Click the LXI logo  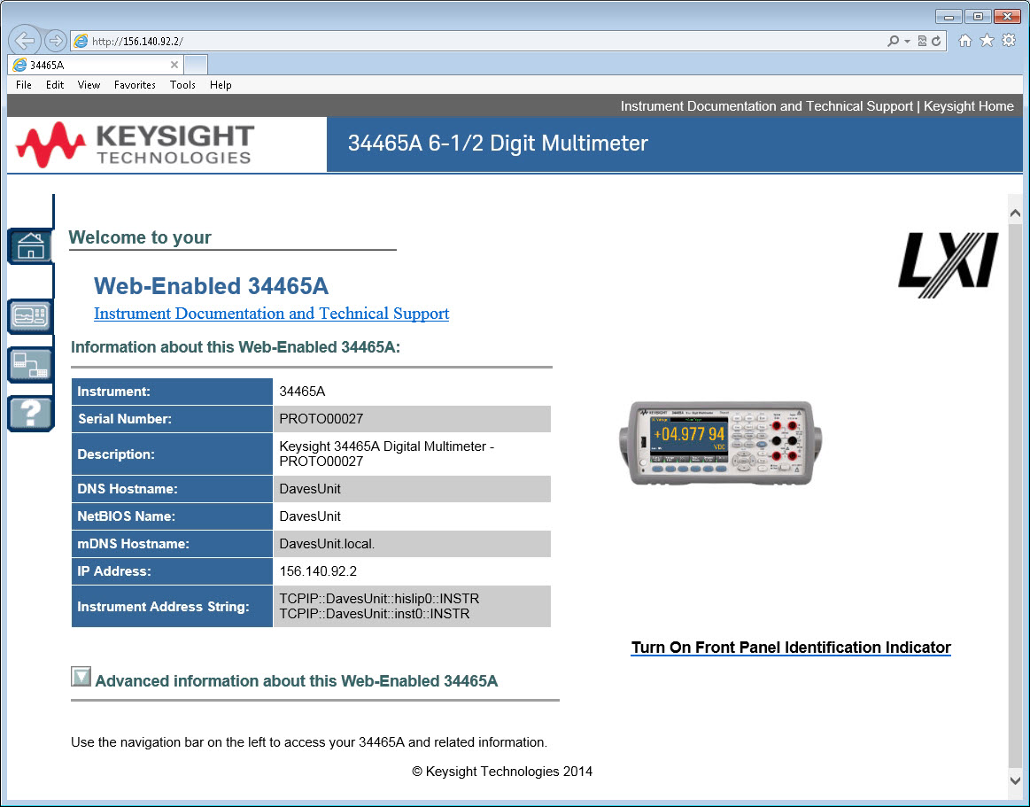click(948, 264)
